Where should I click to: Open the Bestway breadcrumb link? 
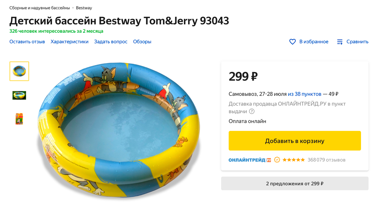click(x=84, y=8)
